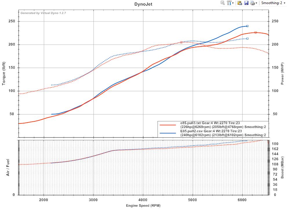Click the Engine Speed (RPM) axis label
287x210 pixels.
pos(143,206)
